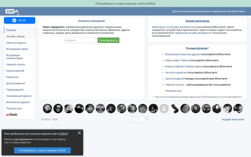251x157 pixels.
Task: Click the top banner Попробовать новую версию сайта
Action: [125, 4]
